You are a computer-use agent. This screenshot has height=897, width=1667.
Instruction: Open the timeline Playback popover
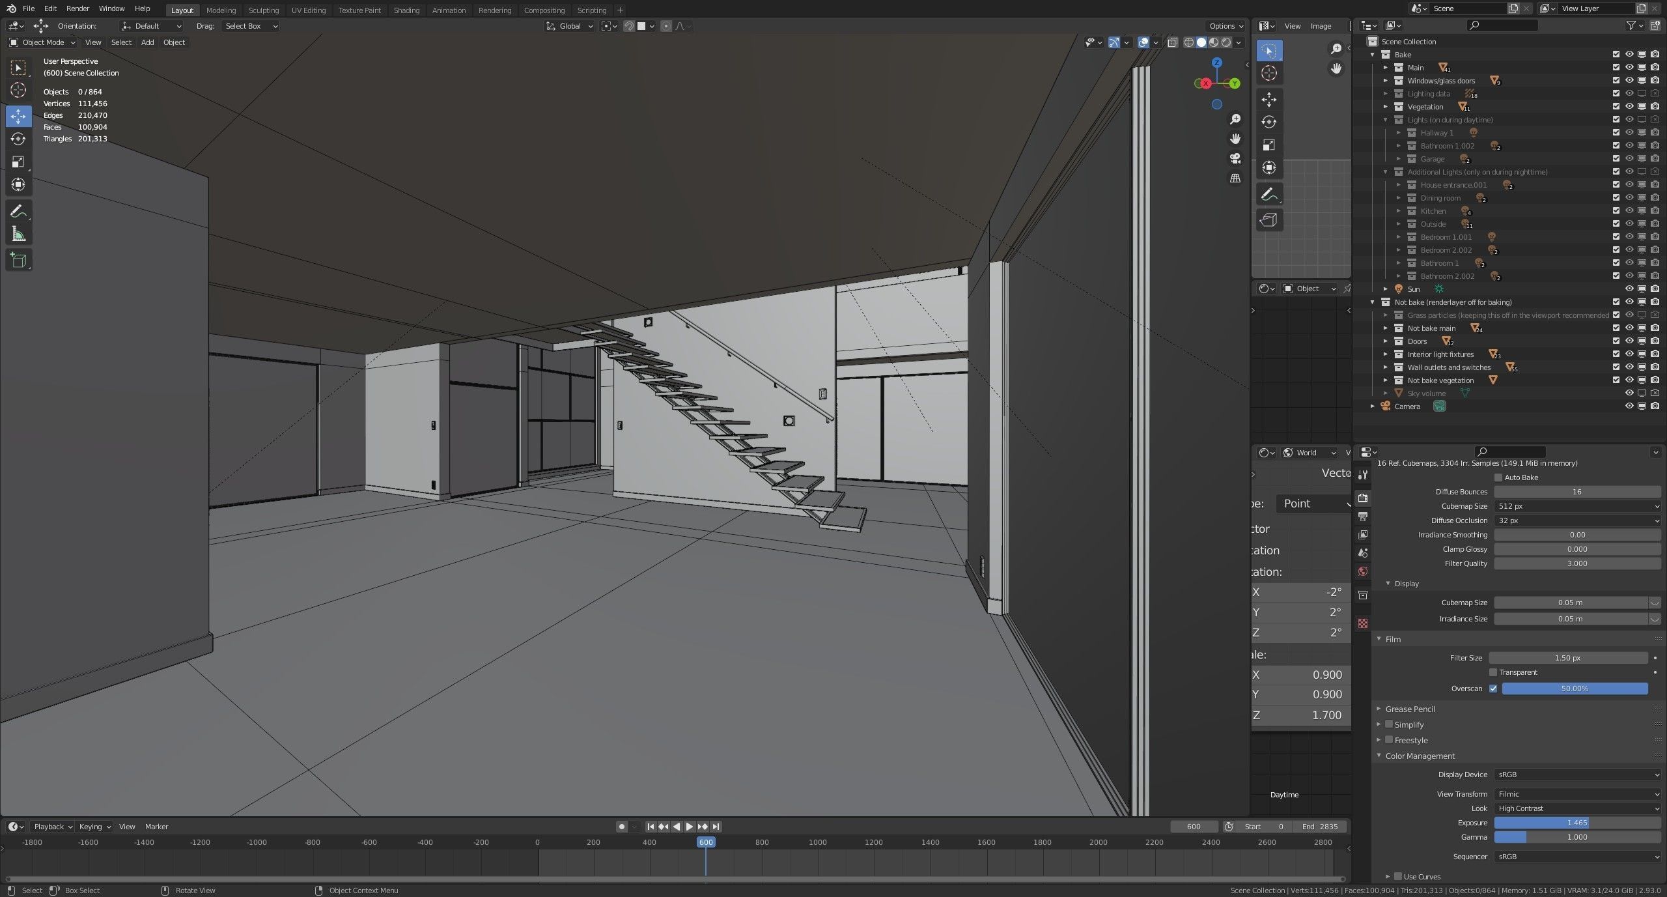[x=53, y=827]
